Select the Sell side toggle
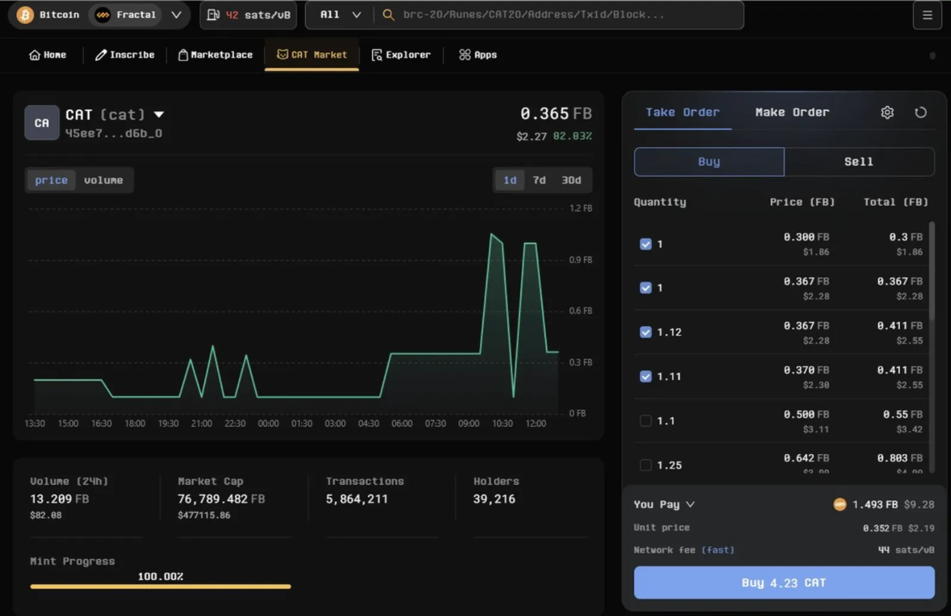 859,162
